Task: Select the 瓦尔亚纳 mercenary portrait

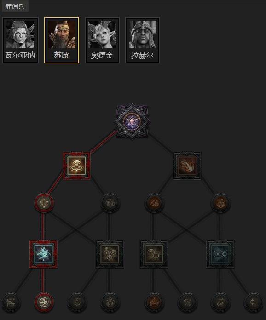Action: pyautogui.click(x=20, y=40)
